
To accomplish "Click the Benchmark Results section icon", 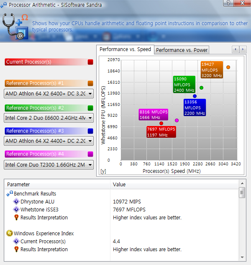I will [x=10, y=193].
